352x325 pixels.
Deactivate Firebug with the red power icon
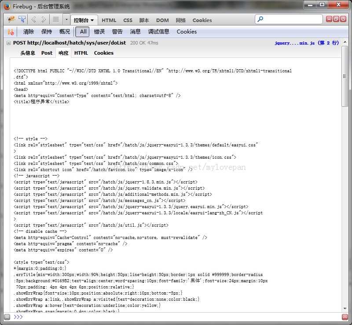click(343, 19)
